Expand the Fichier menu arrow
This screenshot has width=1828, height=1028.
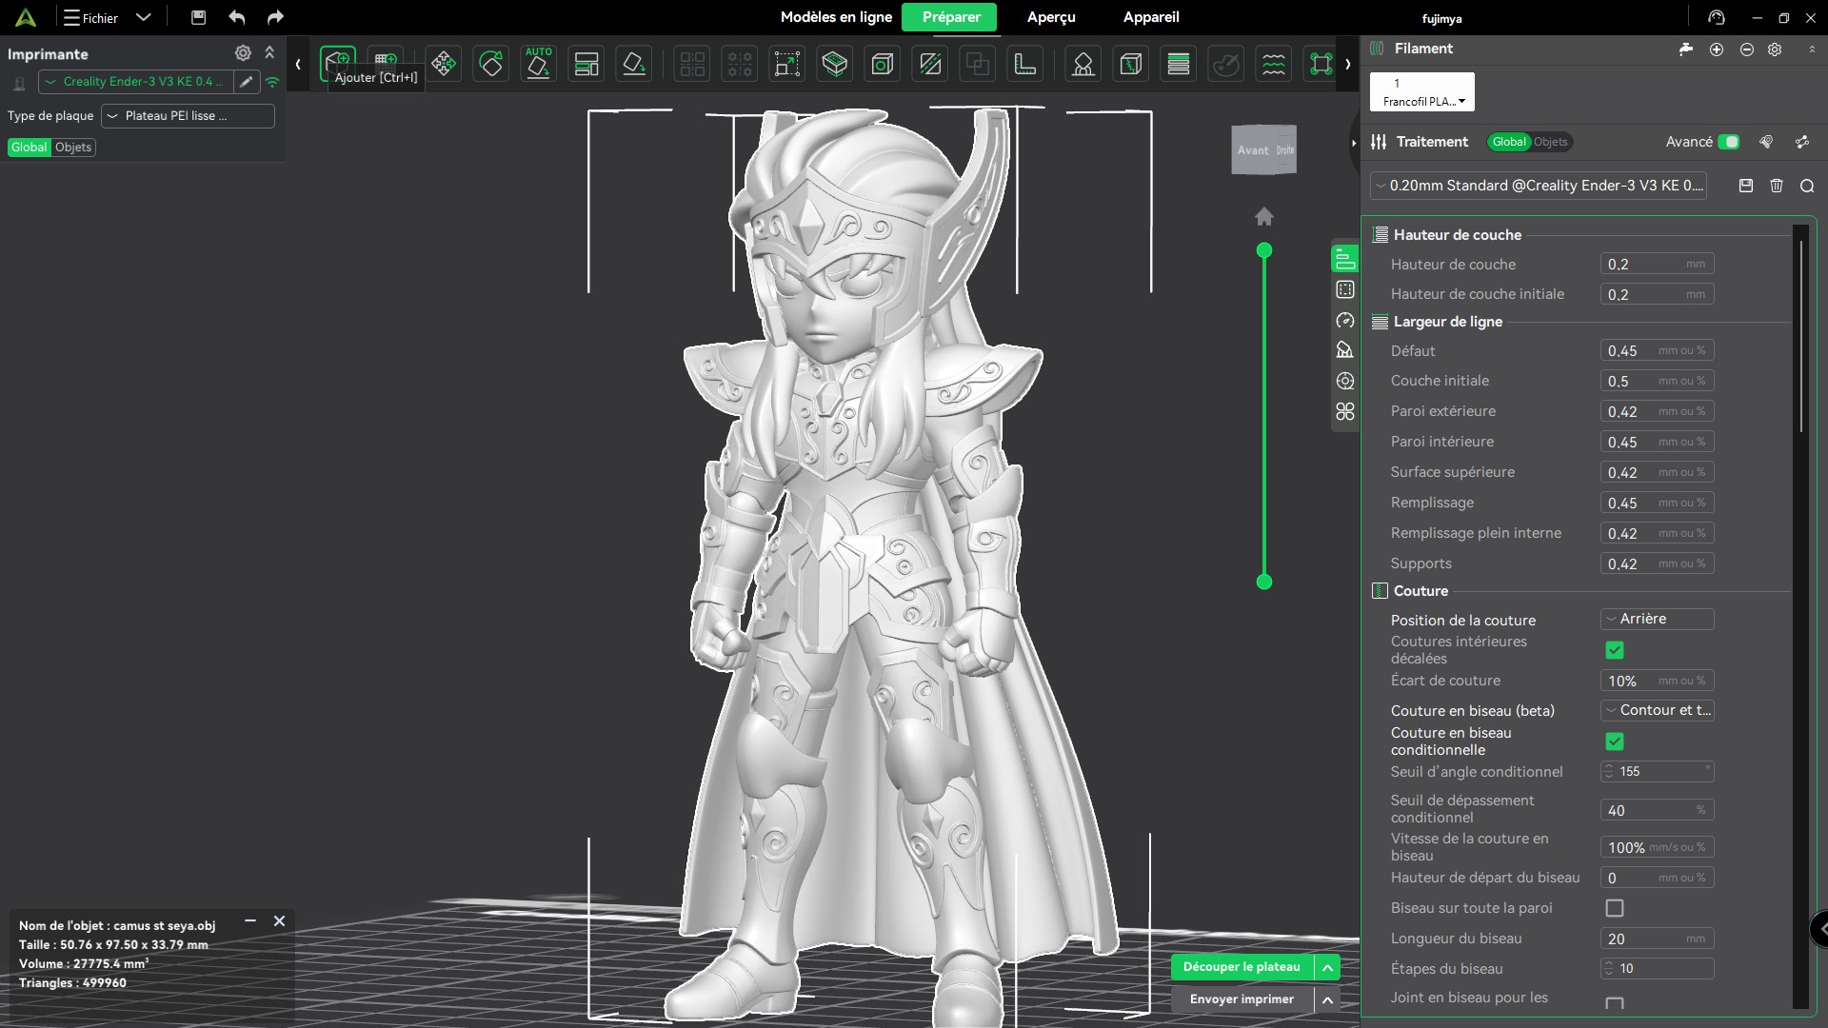[x=144, y=17]
